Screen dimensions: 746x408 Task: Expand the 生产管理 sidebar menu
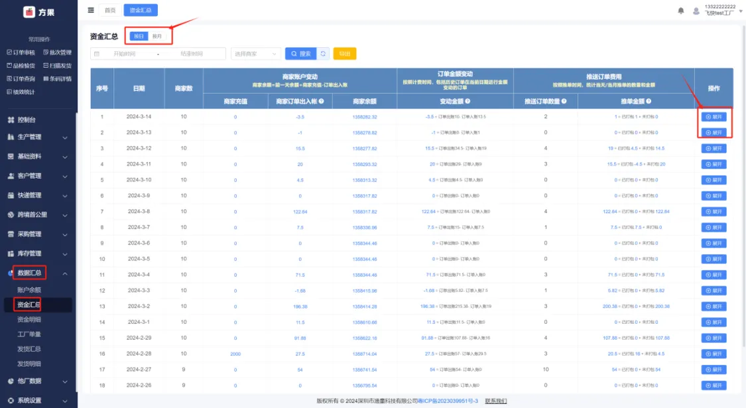click(x=38, y=137)
